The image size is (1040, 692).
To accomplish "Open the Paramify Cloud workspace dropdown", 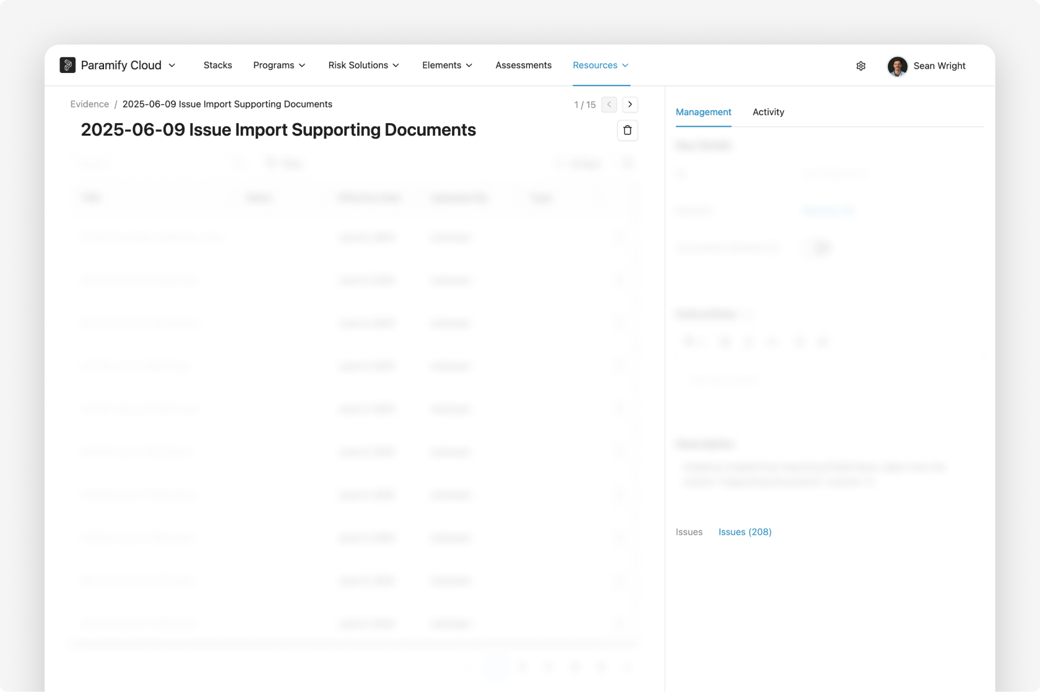I will pos(128,65).
